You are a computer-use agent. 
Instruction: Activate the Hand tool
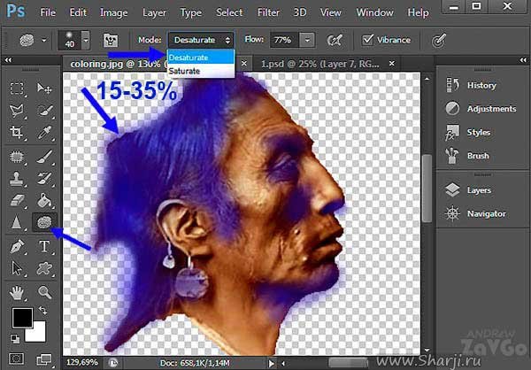[17, 292]
